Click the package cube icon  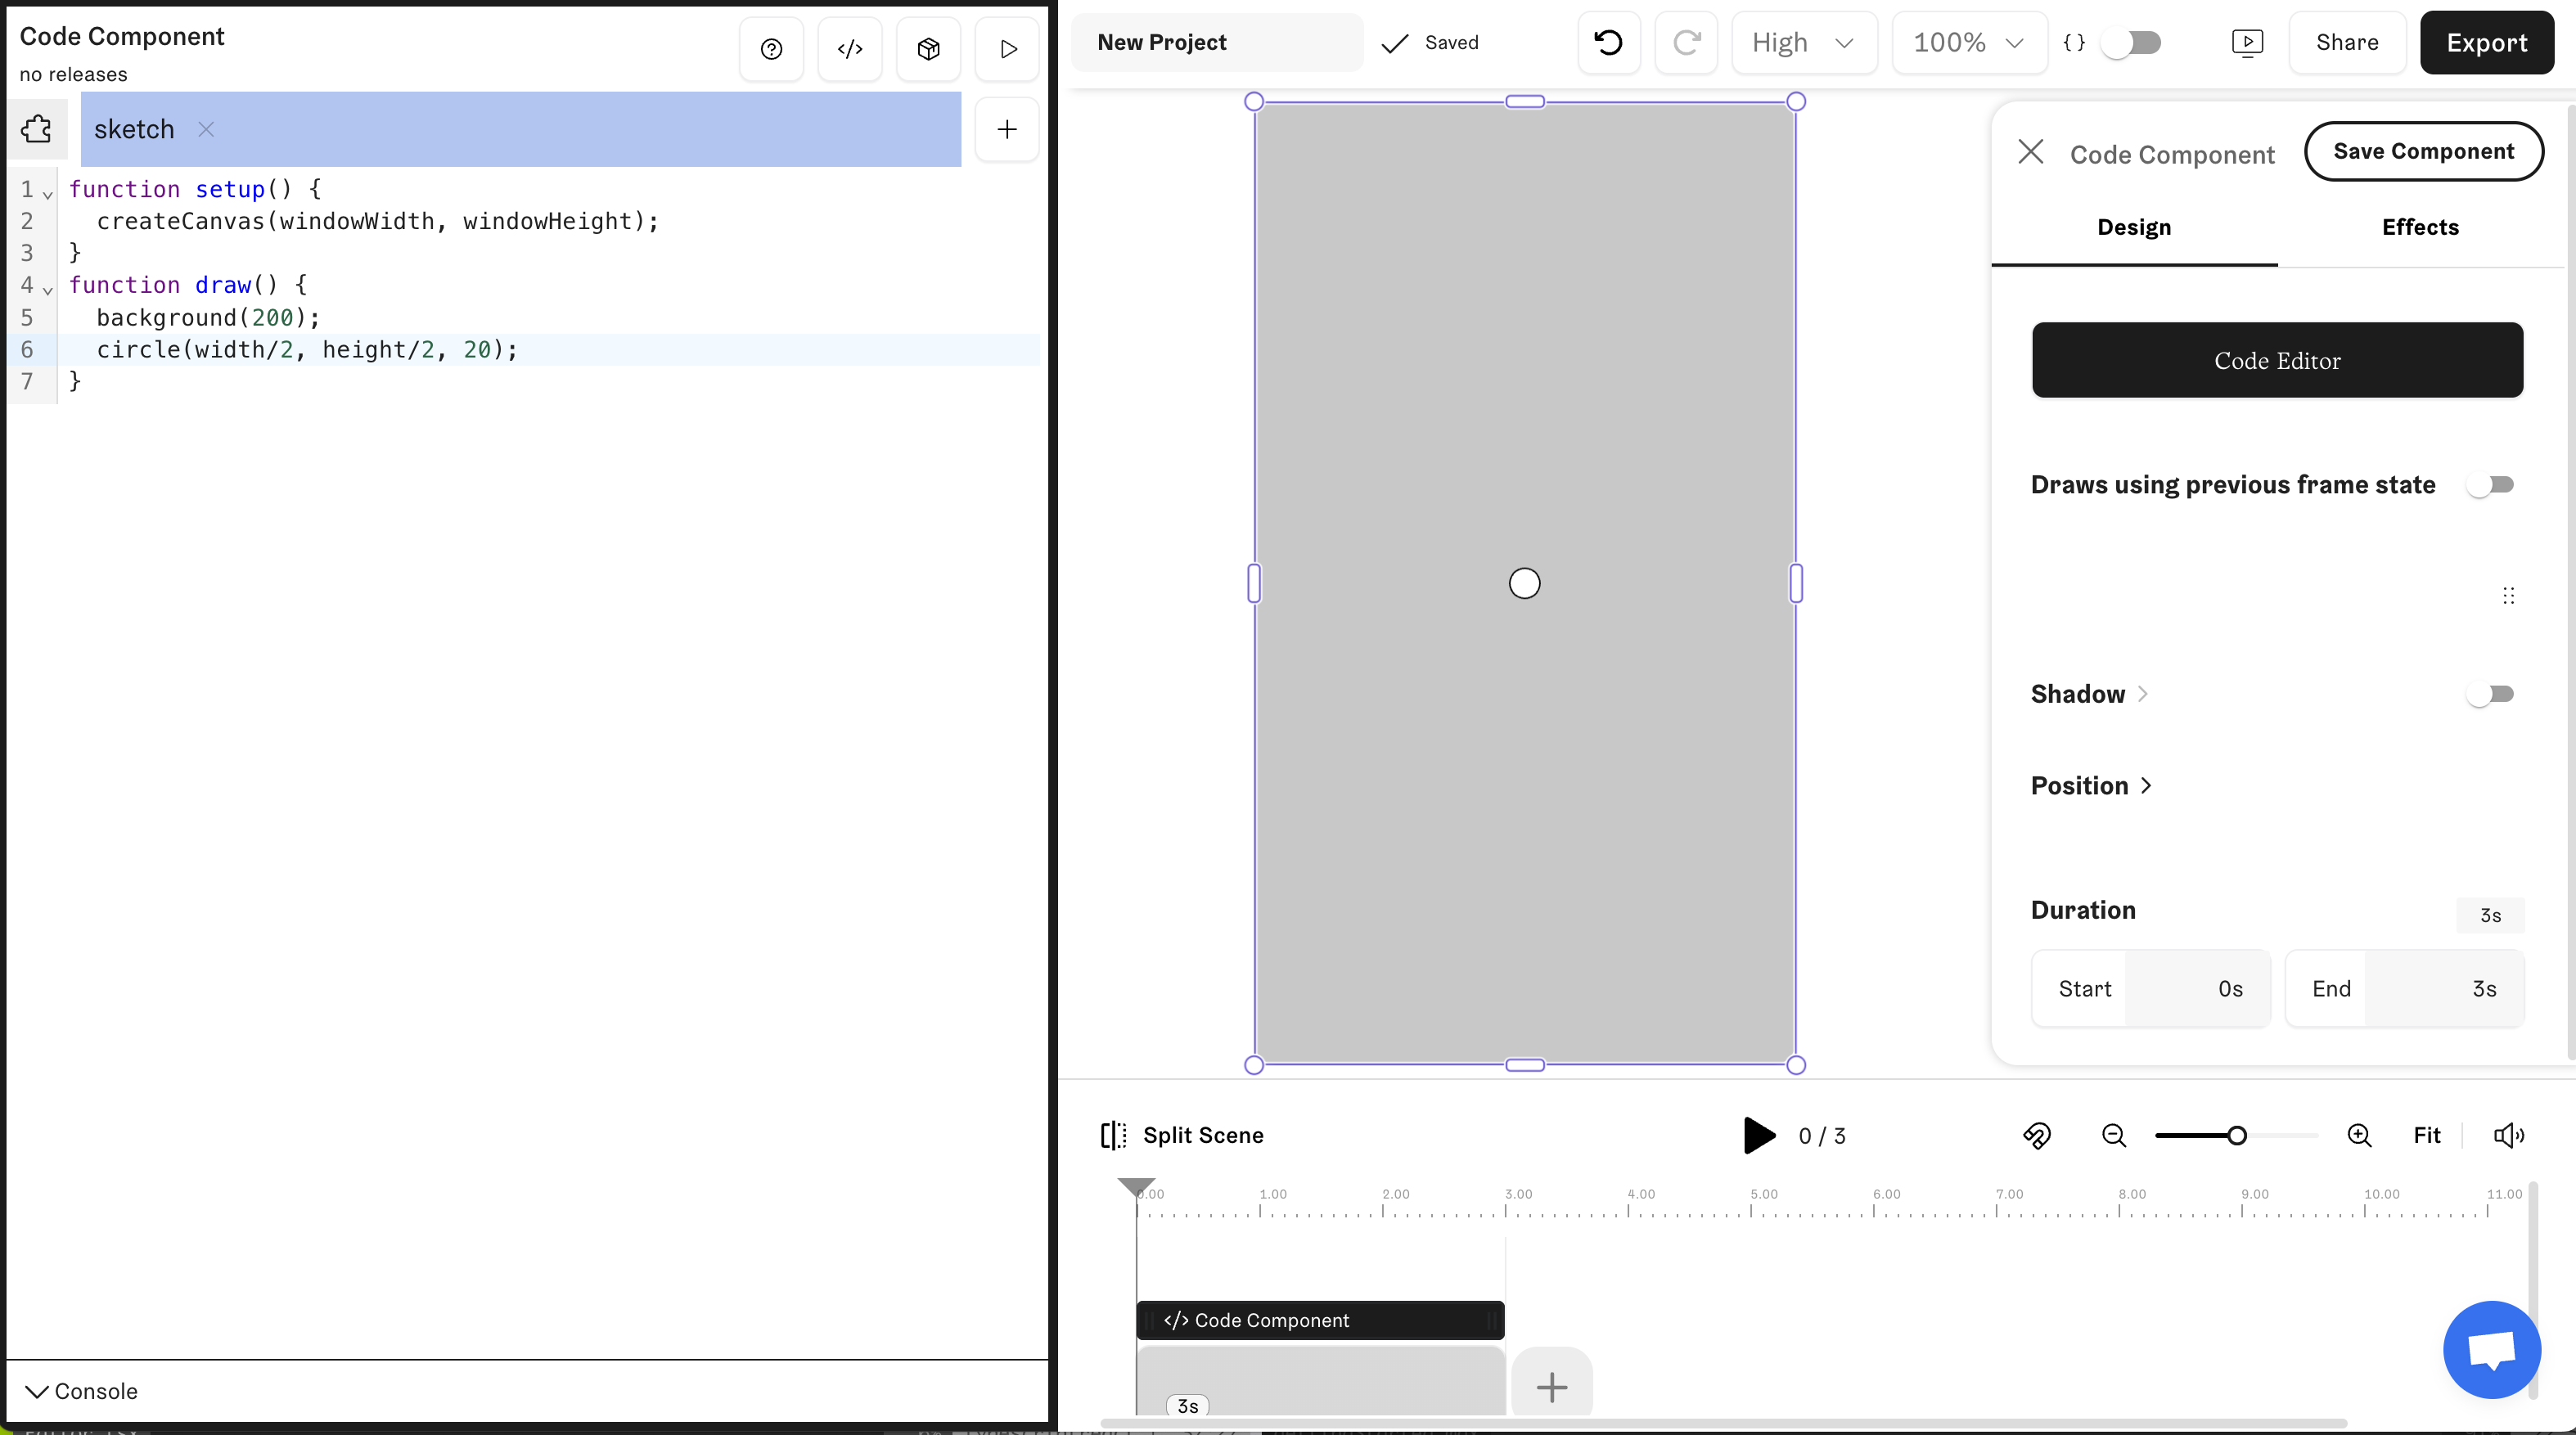click(928, 49)
